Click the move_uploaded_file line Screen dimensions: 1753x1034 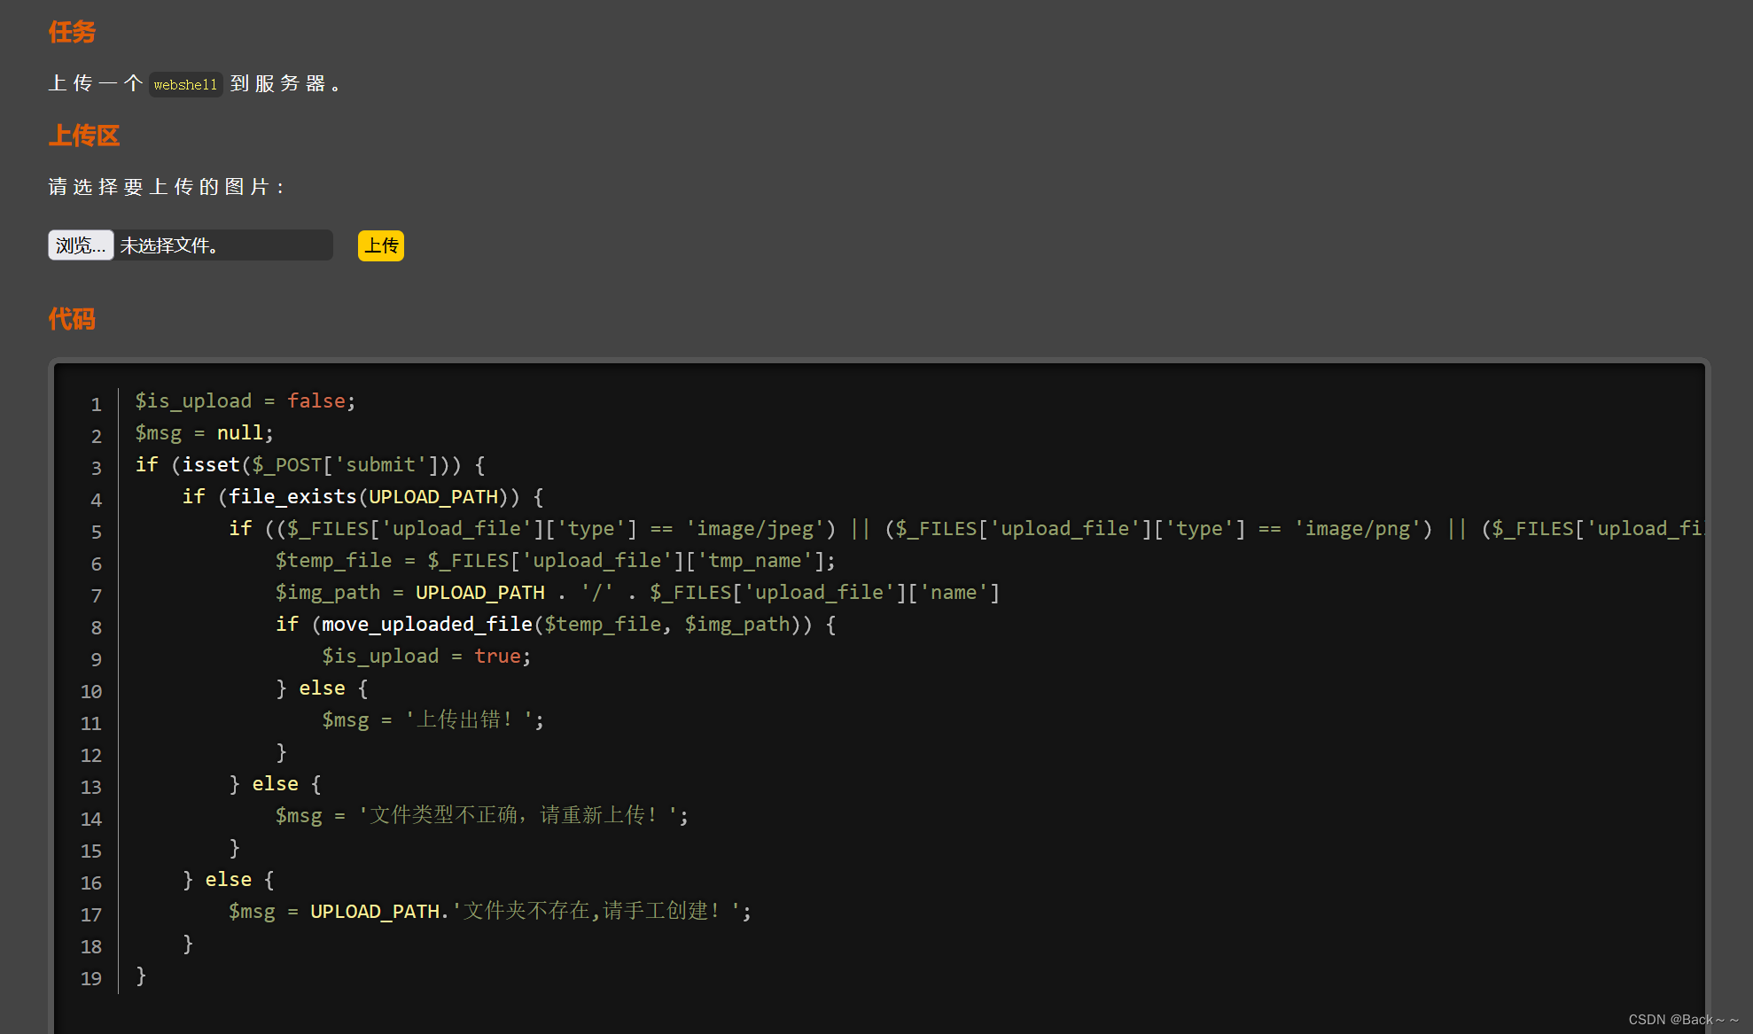(x=556, y=625)
